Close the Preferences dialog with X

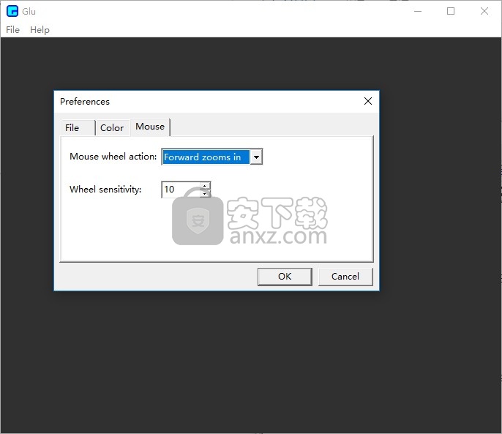coord(368,102)
